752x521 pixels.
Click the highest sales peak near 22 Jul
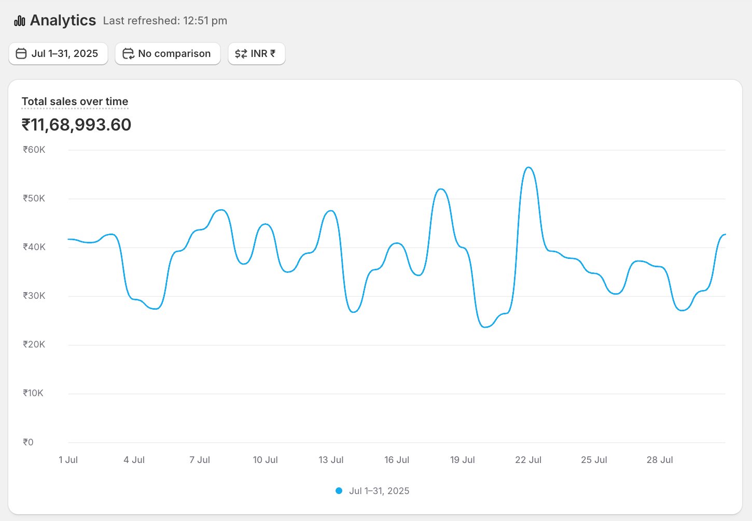(528, 167)
